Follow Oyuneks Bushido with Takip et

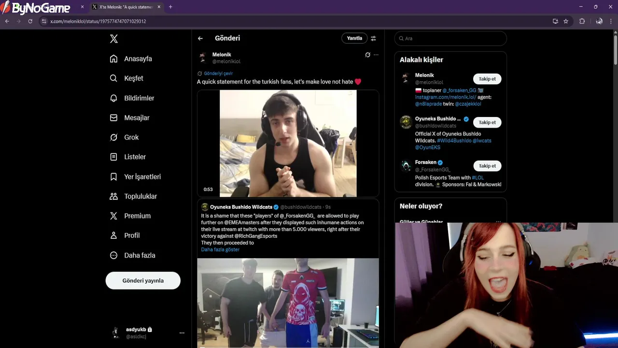[x=487, y=122]
